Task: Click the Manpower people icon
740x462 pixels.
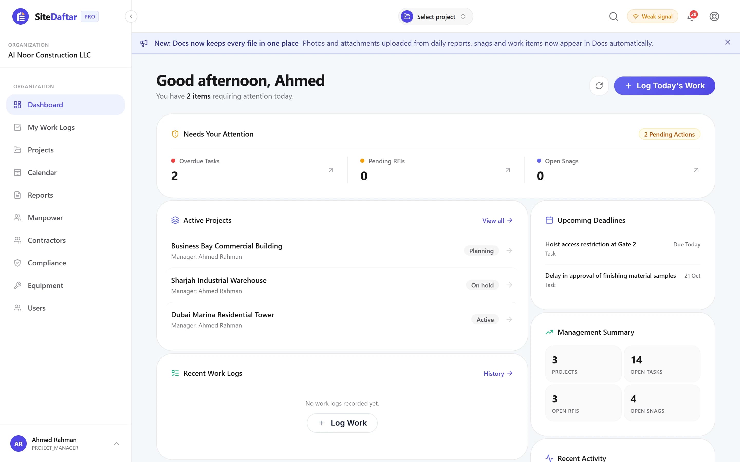Action: click(17, 218)
